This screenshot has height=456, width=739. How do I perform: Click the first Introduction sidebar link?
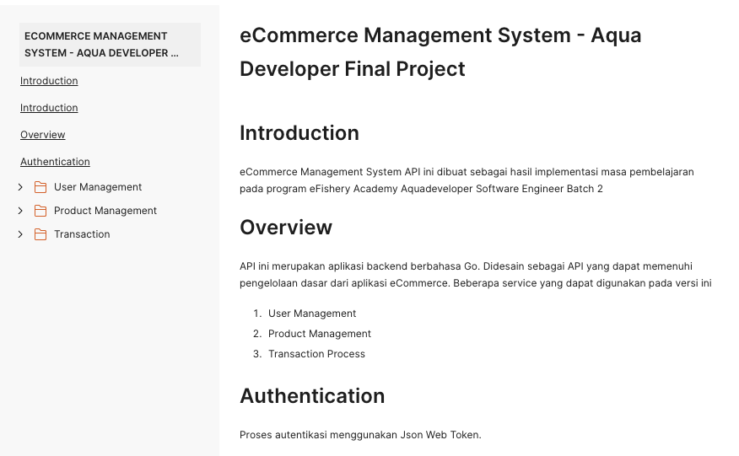point(49,81)
